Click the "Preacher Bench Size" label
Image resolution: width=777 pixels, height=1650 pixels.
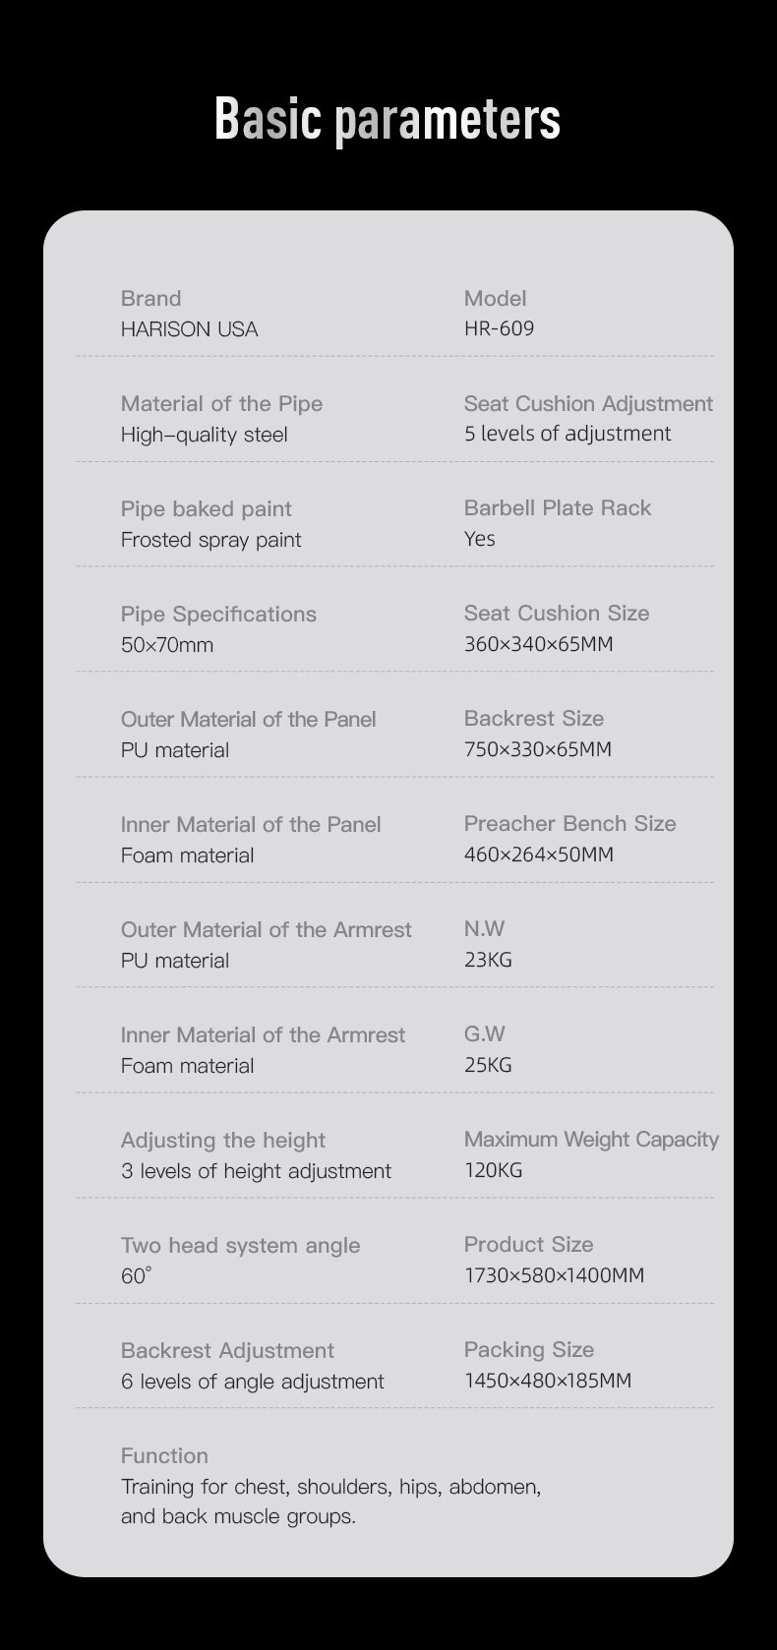click(569, 824)
